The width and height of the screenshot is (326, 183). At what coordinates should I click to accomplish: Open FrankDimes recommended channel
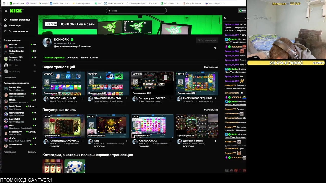[x=20, y=108]
